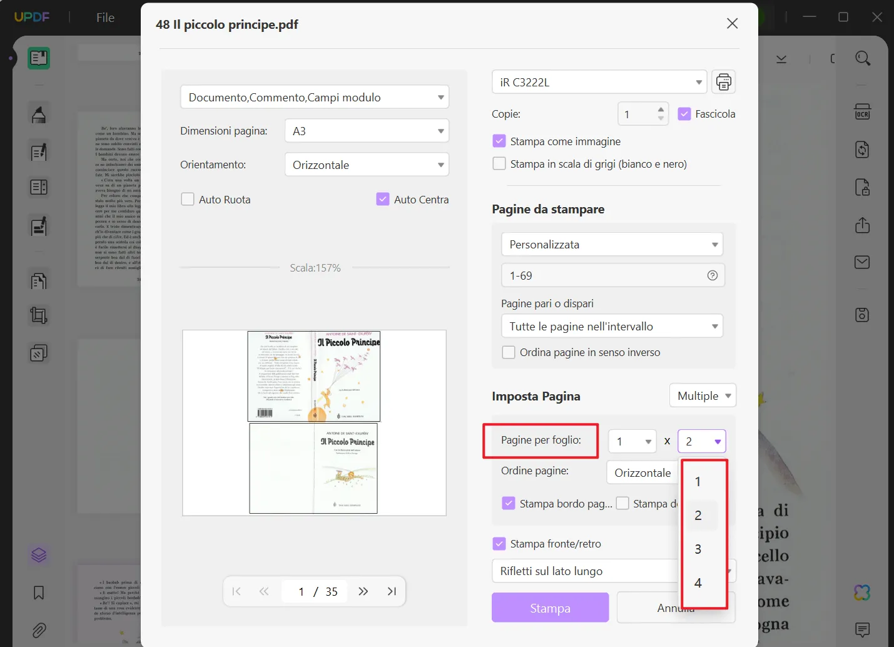Enable Stampa in scala di grigi checkbox
Image resolution: width=894 pixels, height=647 pixels.
point(499,164)
